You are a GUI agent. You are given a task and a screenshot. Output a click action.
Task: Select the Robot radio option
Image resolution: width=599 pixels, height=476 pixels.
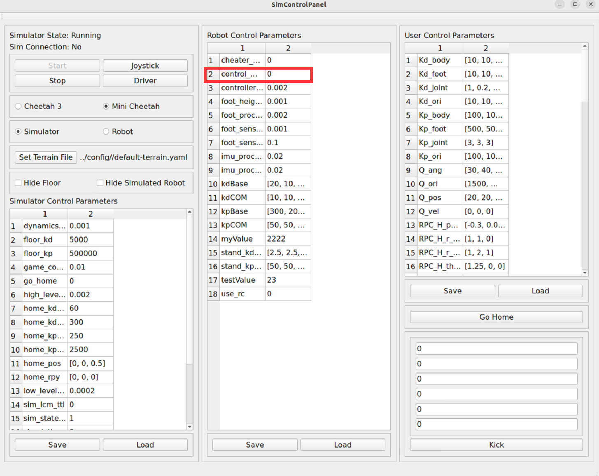[106, 131]
